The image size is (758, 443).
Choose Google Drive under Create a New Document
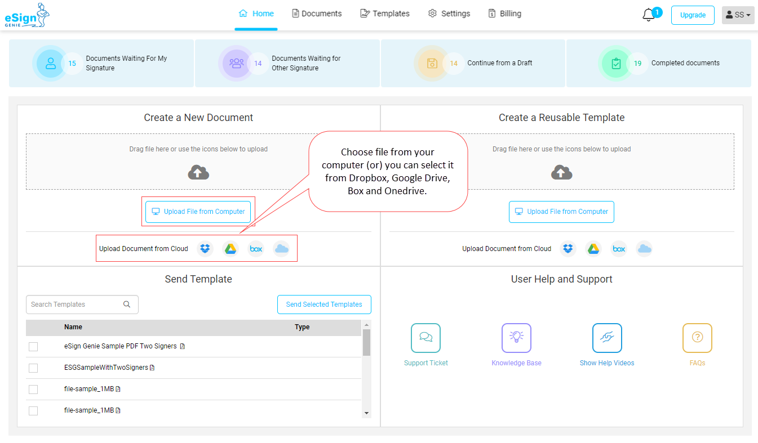230,249
